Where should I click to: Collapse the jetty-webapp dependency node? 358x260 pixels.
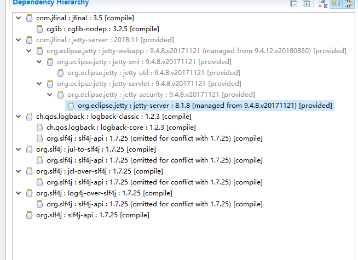29,50
